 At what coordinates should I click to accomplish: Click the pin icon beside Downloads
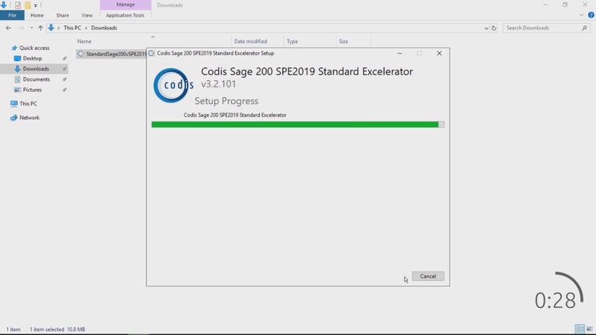(x=64, y=69)
